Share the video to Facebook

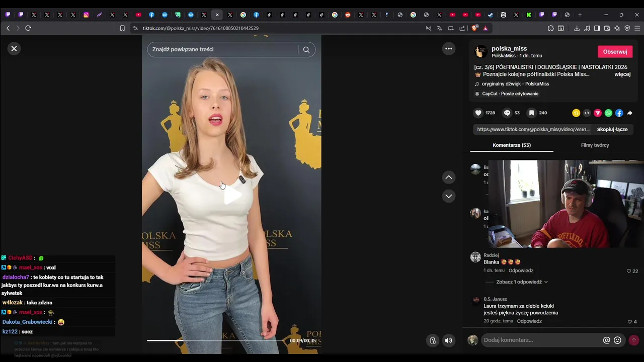click(x=619, y=113)
